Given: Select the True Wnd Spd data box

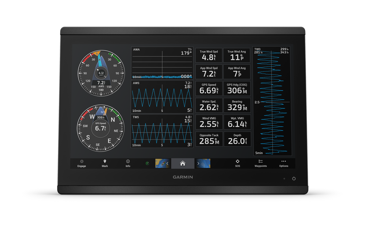Looking at the screenshot, I should pos(209,56).
